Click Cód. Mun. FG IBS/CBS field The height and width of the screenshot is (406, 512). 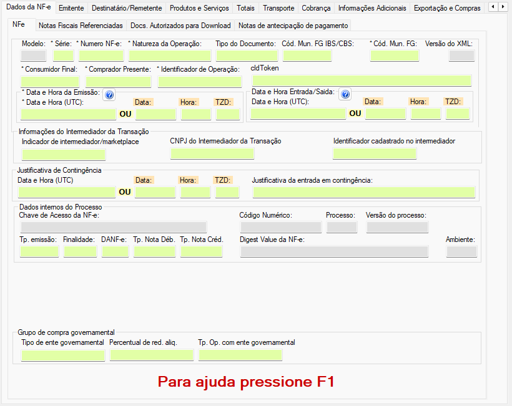(x=307, y=56)
